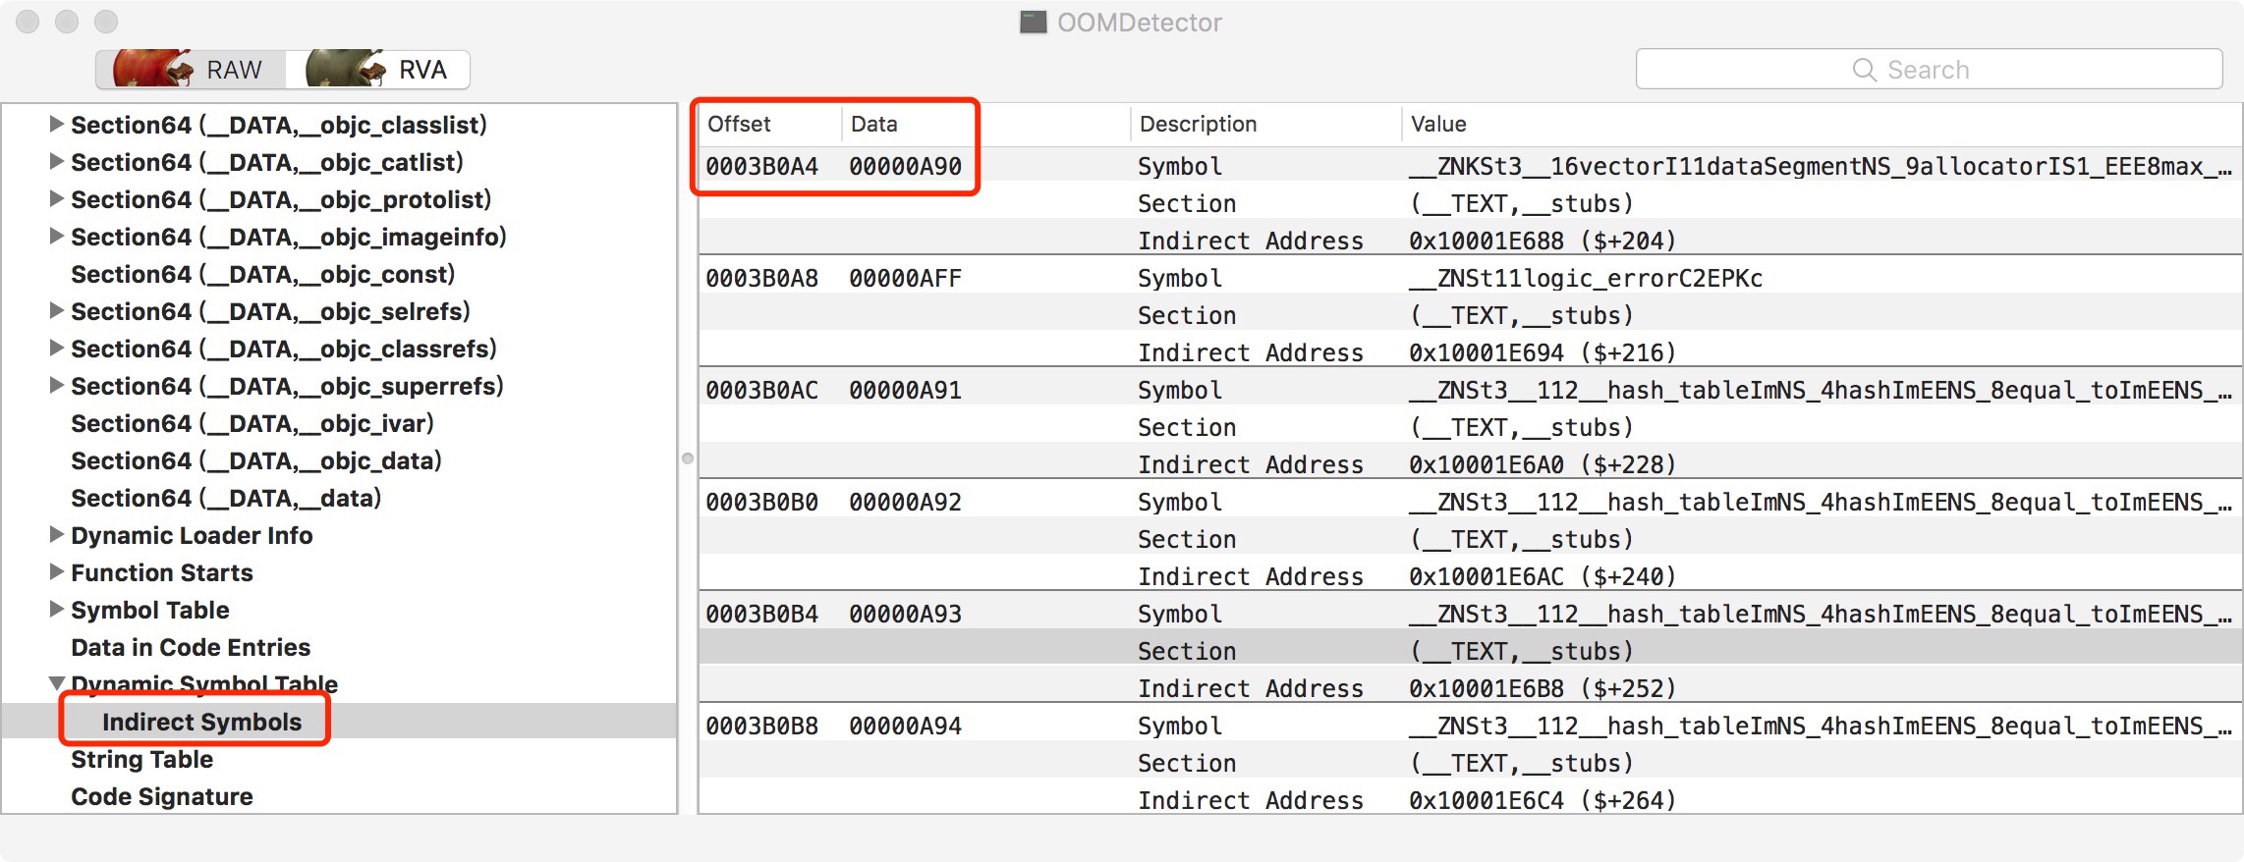This screenshot has width=2244, height=862.
Task: Open the String Table entry
Action: coord(141,759)
